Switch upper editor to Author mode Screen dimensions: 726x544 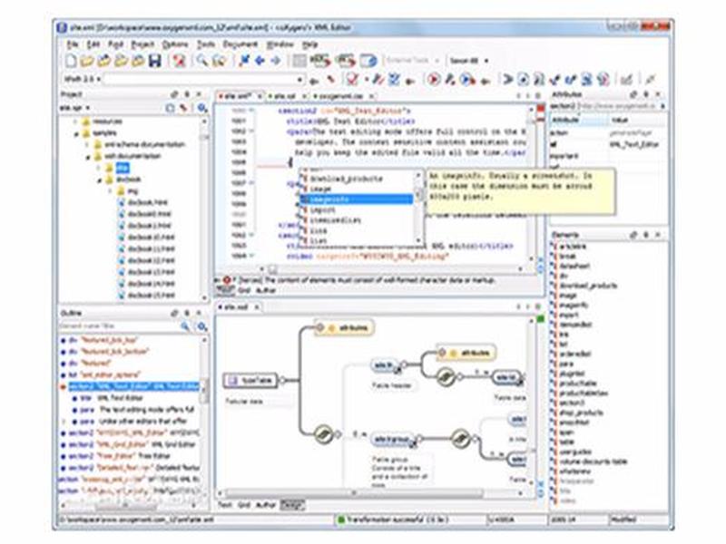(x=266, y=290)
